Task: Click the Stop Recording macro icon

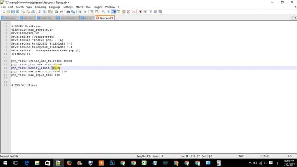Action: click(145, 12)
